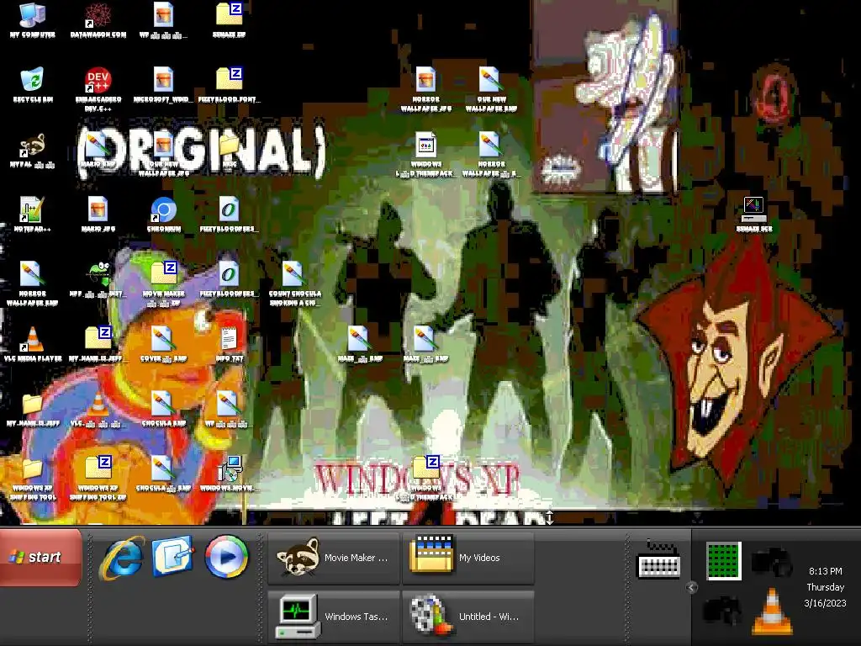This screenshot has height=646, width=861.
Task: Open the Windows XP Snipping Tool folder
Action: 33,479
